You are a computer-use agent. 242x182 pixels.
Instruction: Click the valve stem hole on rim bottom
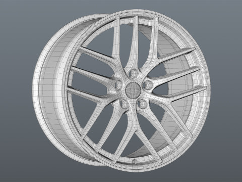134,161
